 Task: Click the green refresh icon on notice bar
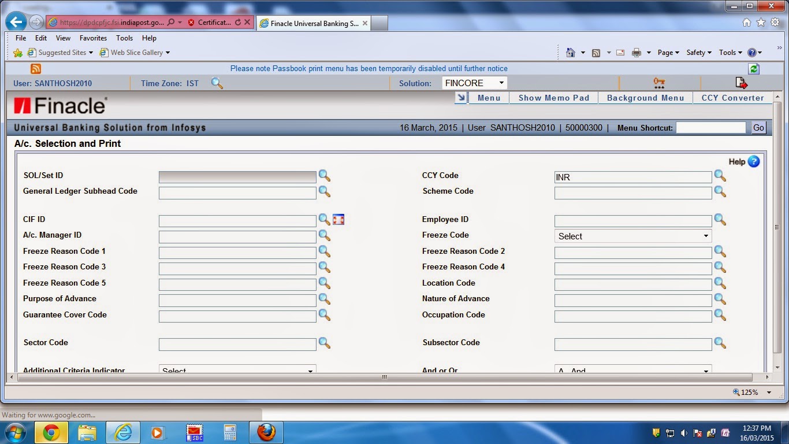pos(753,68)
